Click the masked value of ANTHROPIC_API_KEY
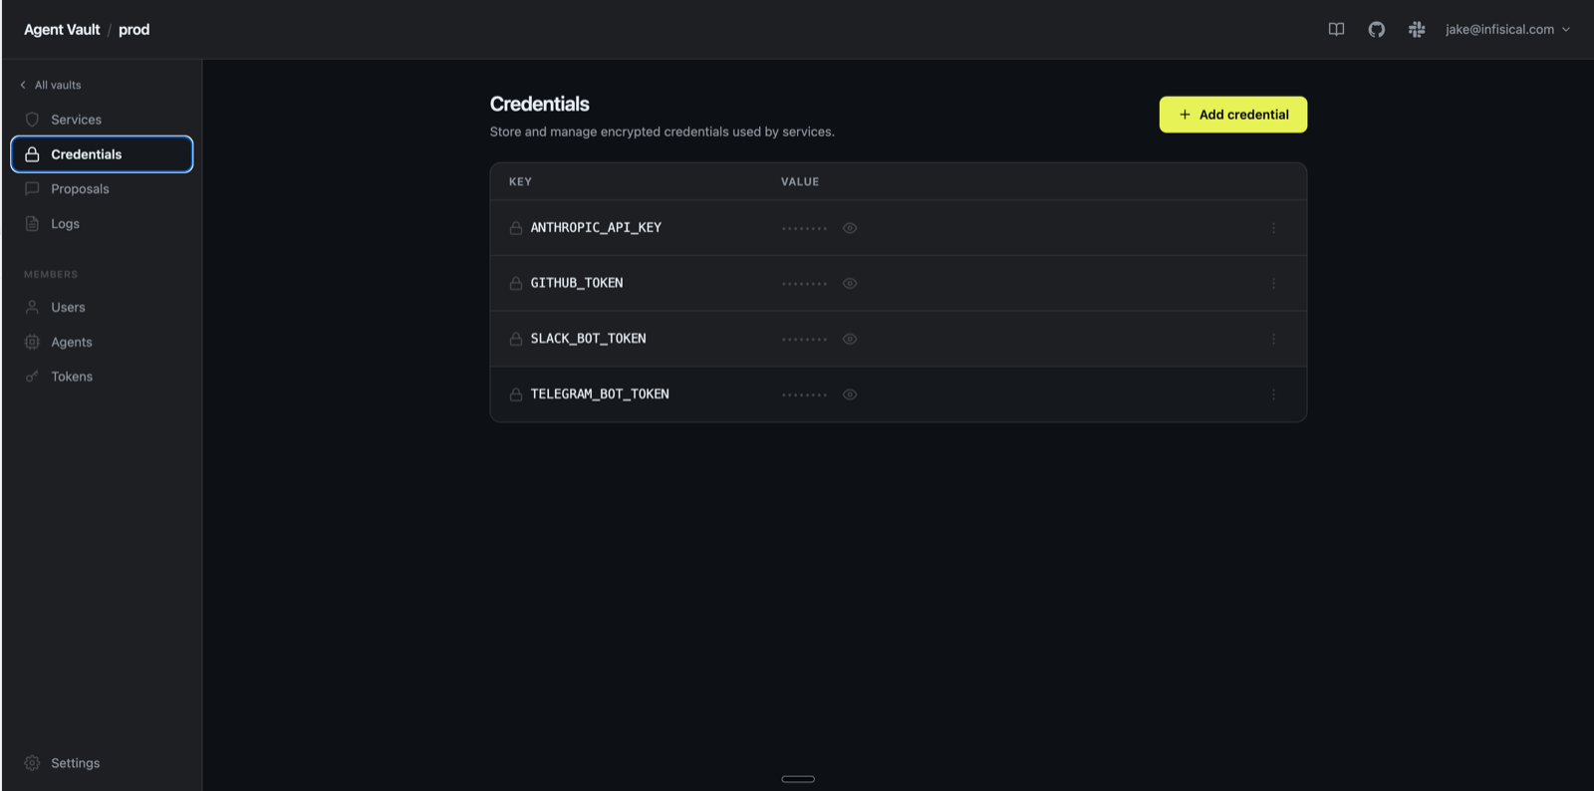 pyautogui.click(x=804, y=228)
